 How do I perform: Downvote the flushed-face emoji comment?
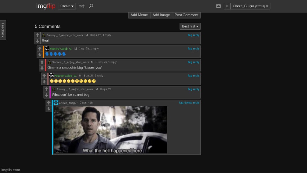(x=44, y=82)
